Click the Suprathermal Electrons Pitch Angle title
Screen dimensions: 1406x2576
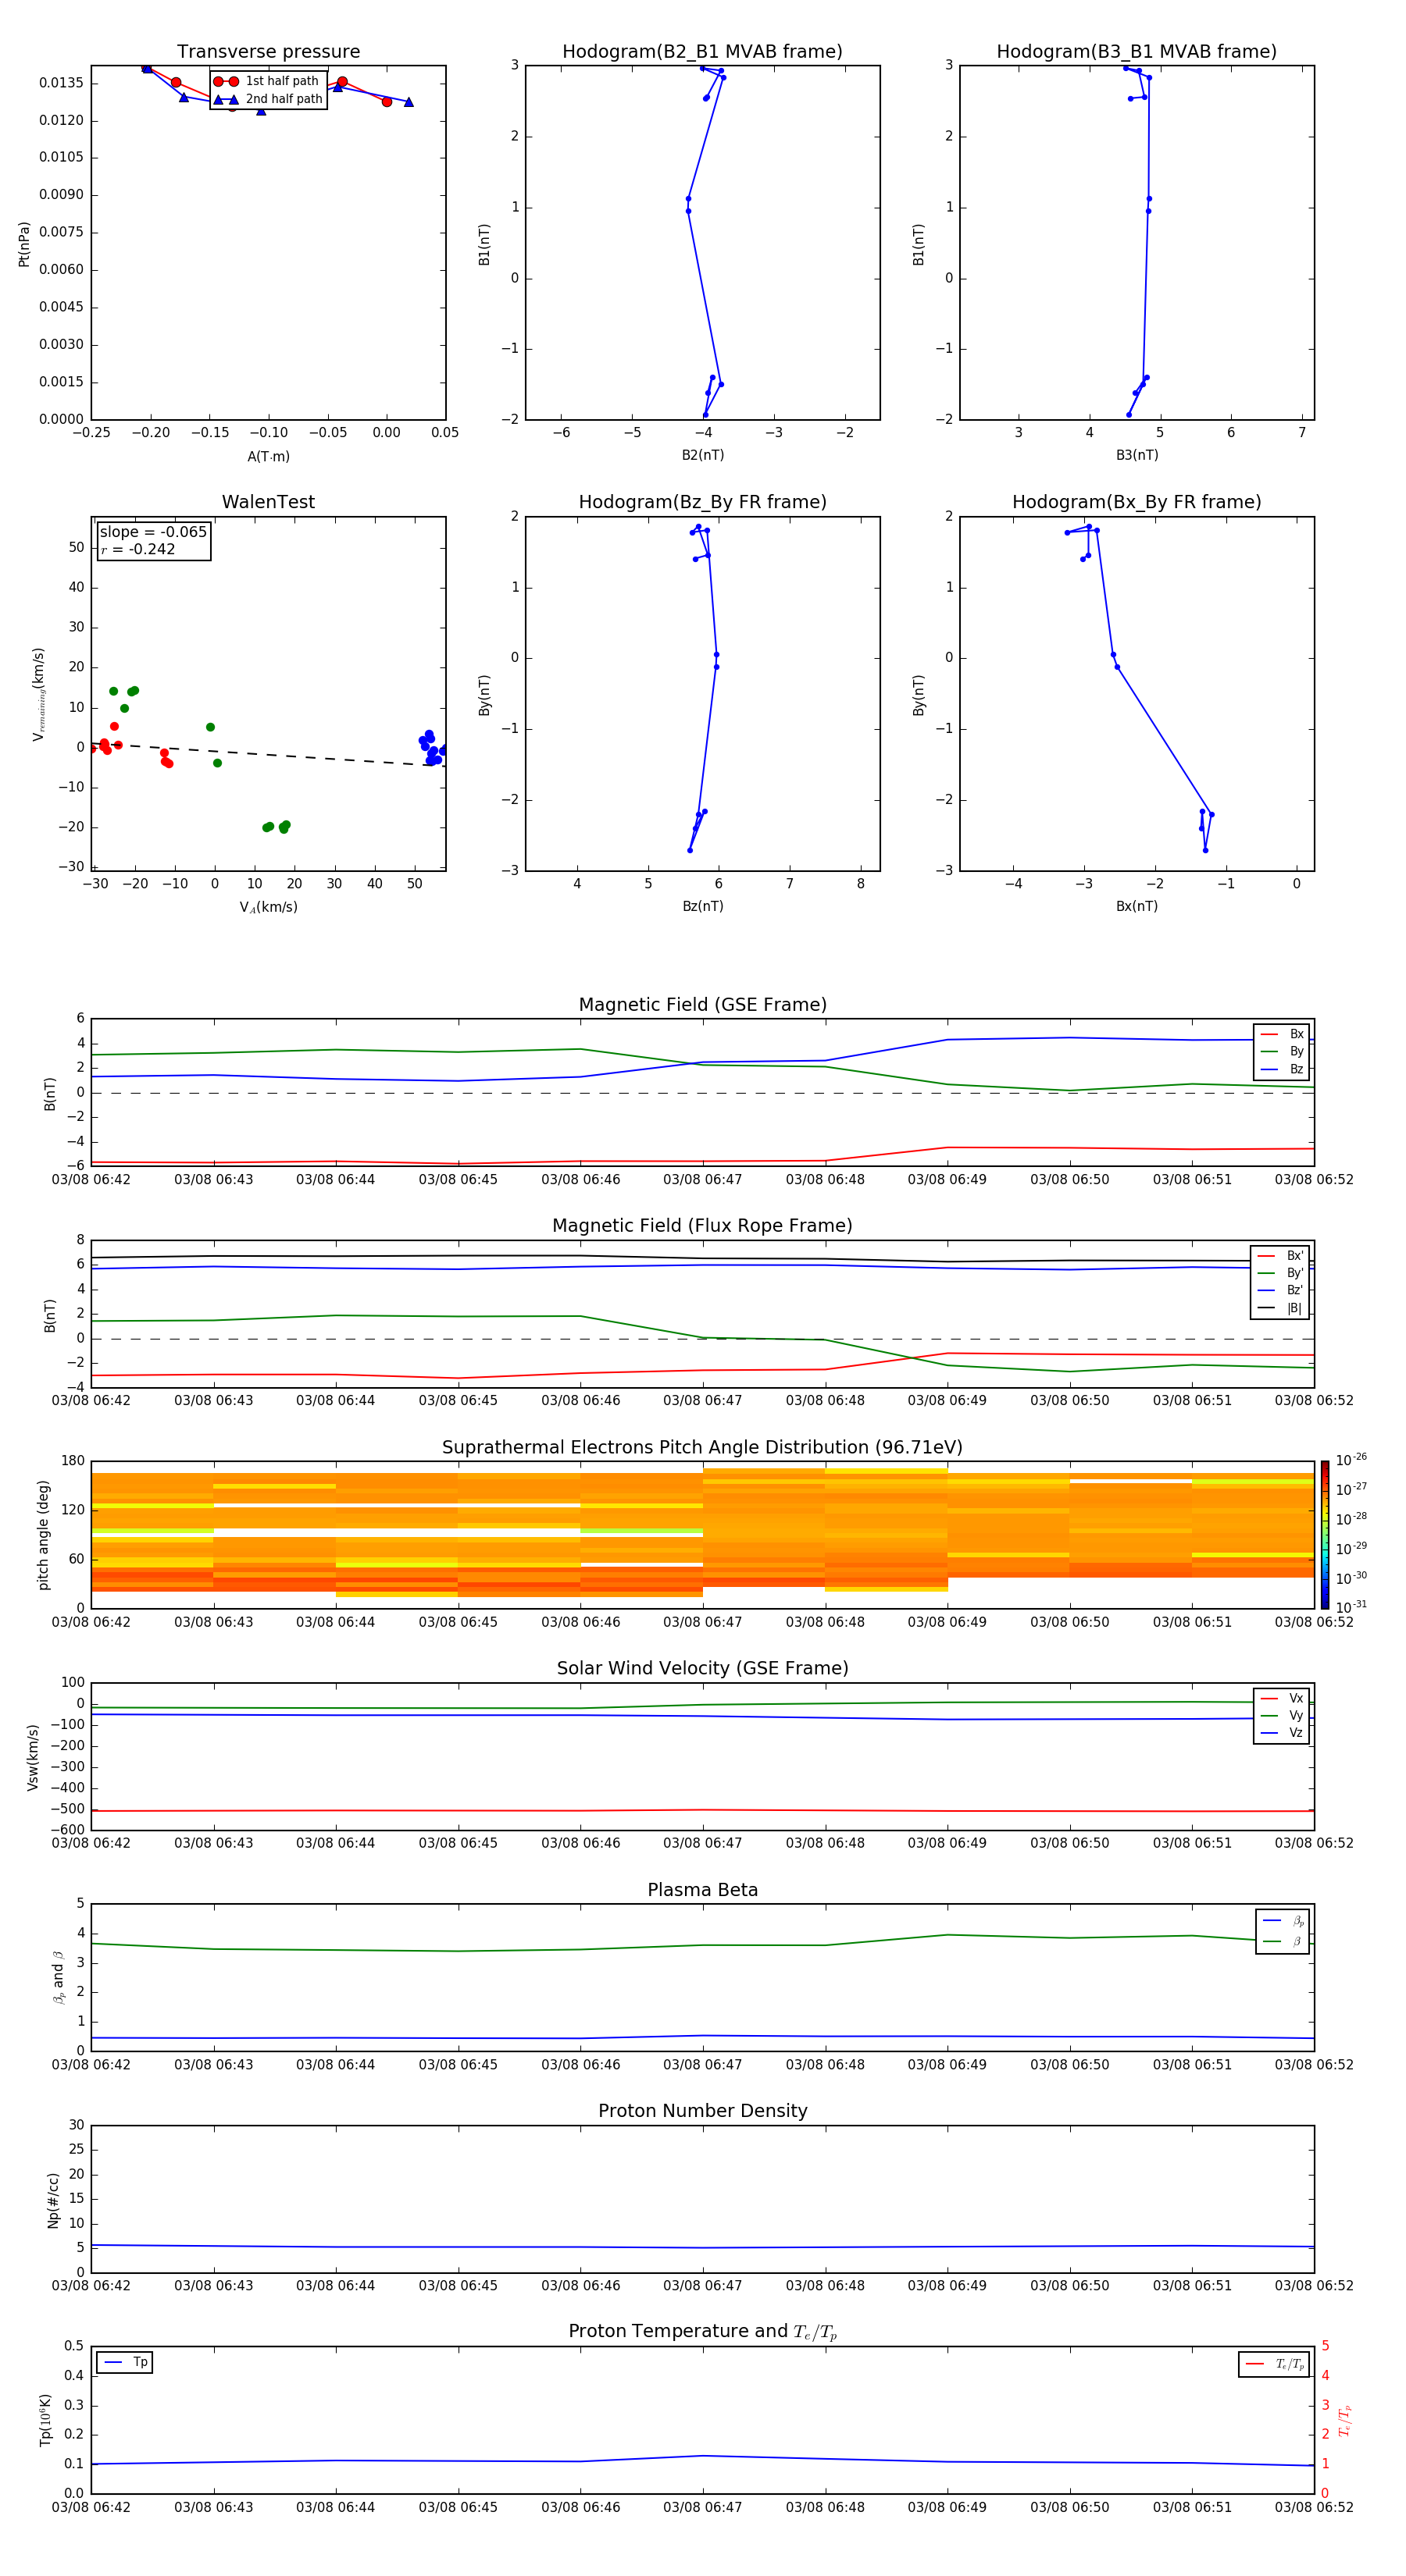tap(702, 1448)
